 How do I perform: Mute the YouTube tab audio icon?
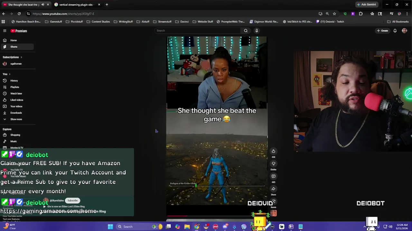[x=43, y=4]
